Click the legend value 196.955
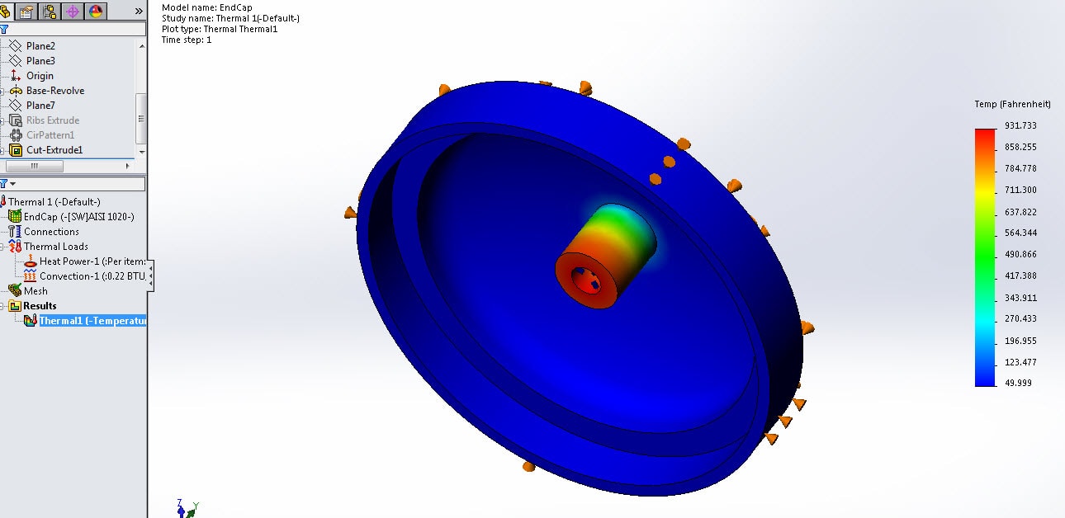Screen dimensions: 1065x518 [x=1020, y=341]
